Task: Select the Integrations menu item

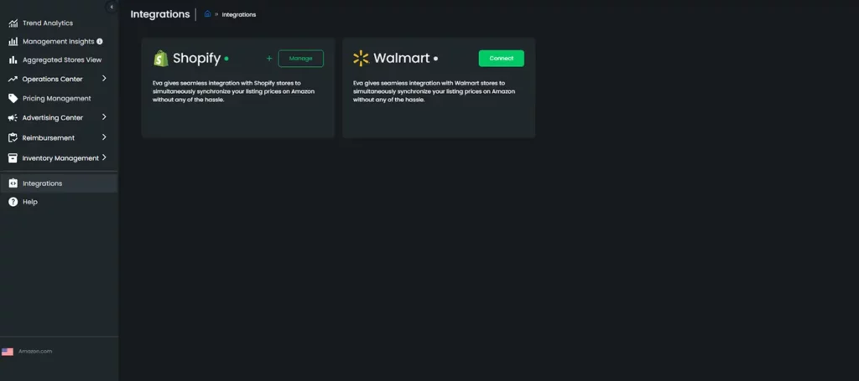Action: [x=59, y=183]
